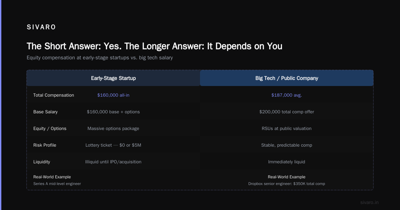Click 'Stable, predictable comp' cell
Image resolution: width=400 pixels, height=210 pixels.
287,145
